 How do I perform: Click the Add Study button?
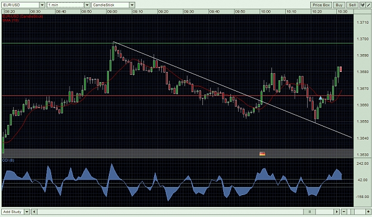coord(13,212)
